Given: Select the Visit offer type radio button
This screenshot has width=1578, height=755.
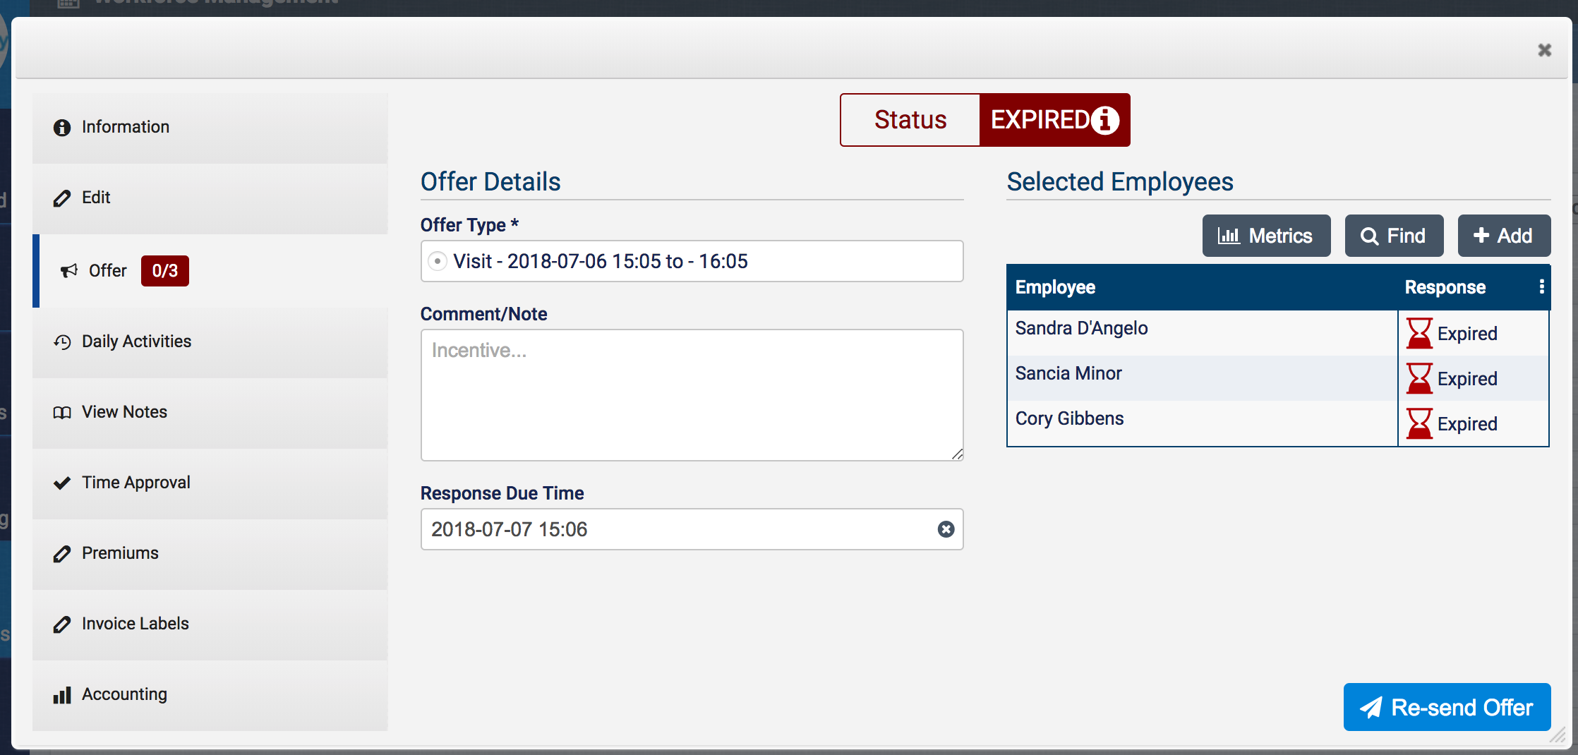Looking at the screenshot, I should 438,262.
